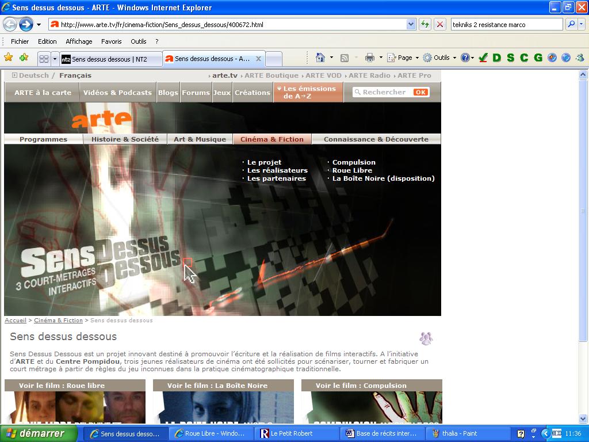The height and width of the screenshot is (442, 589).
Task: Print the page with the printer icon
Action: tap(370, 58)
